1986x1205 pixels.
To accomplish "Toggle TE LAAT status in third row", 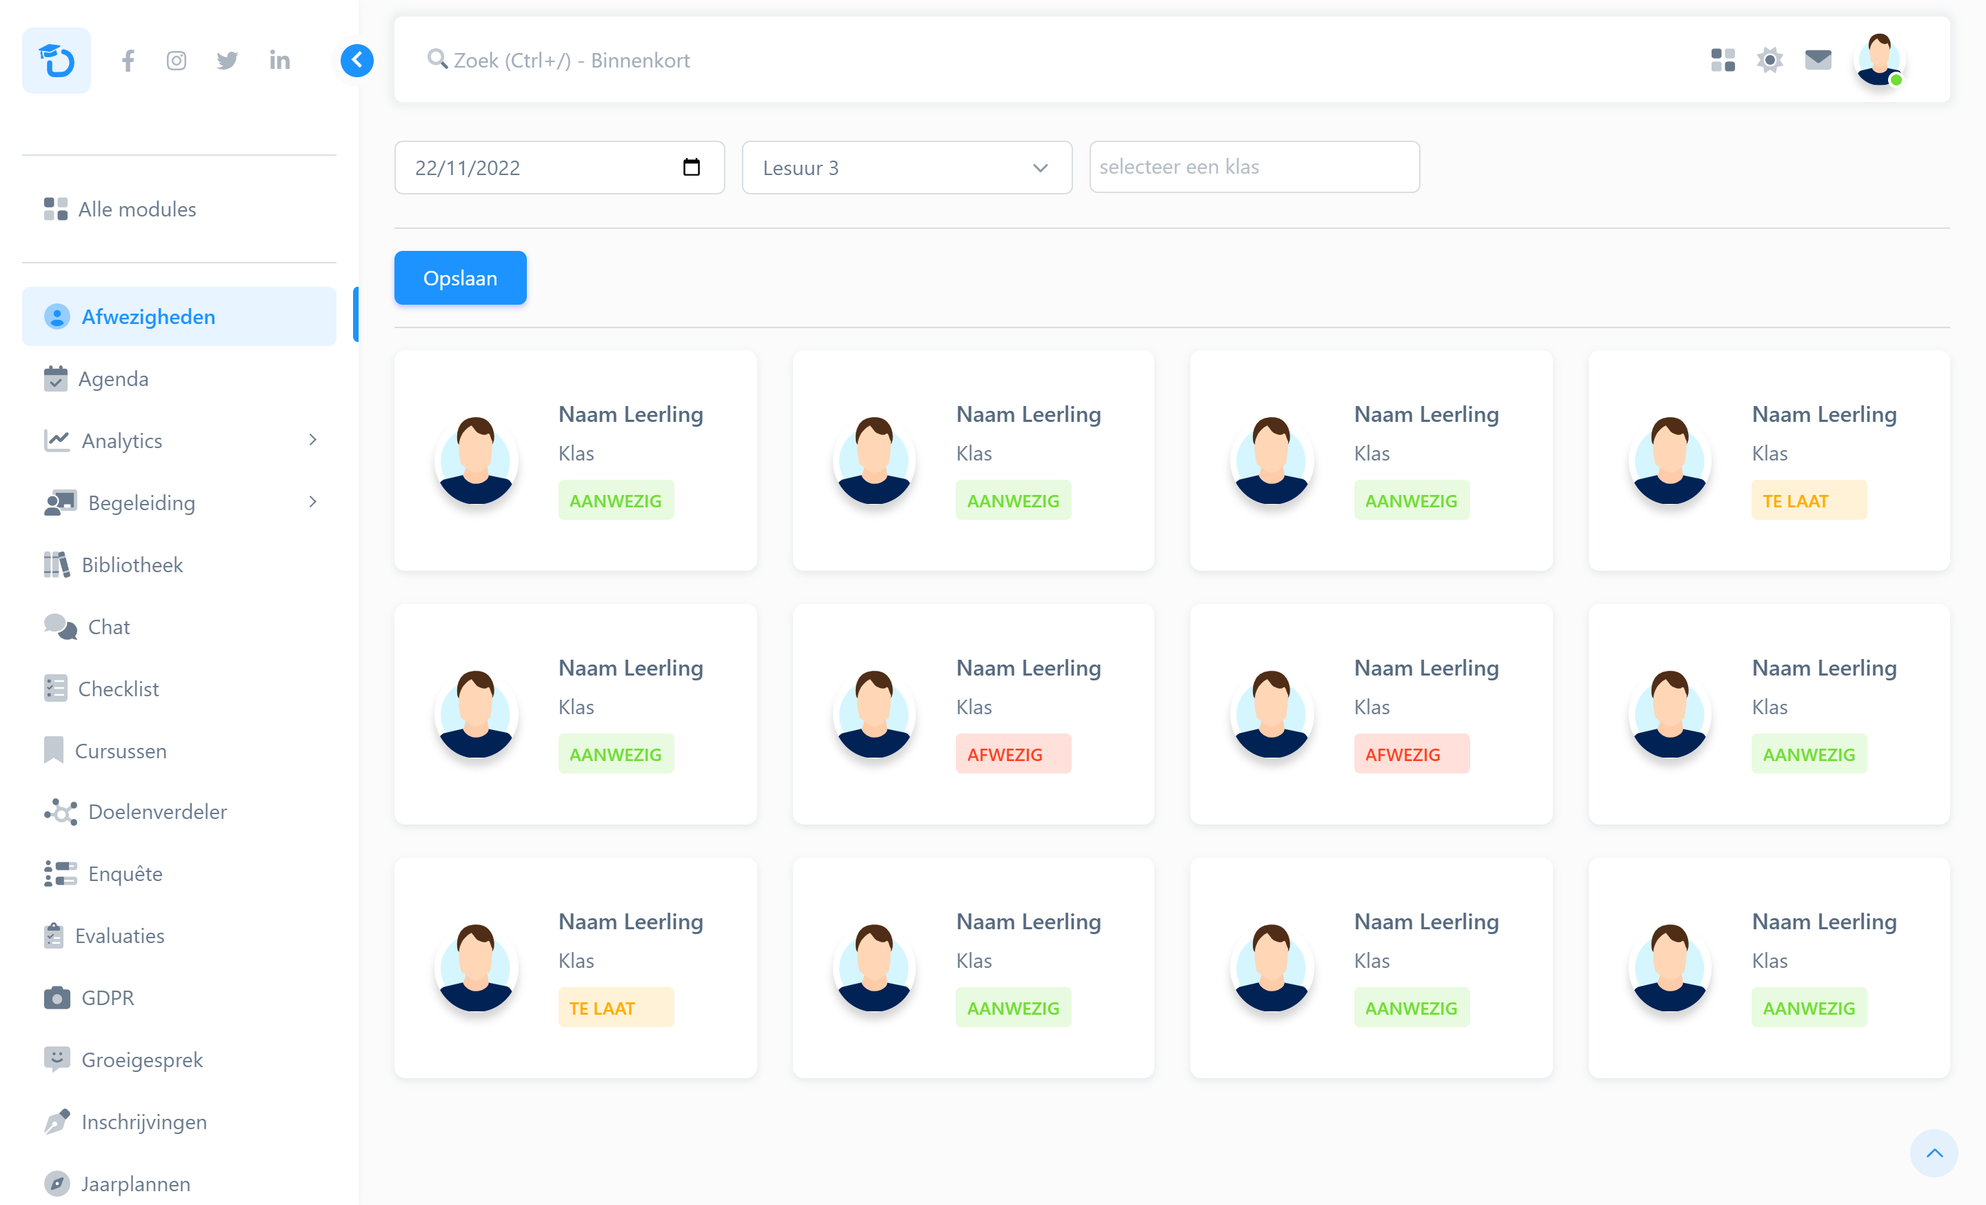I will [616, 1008].
